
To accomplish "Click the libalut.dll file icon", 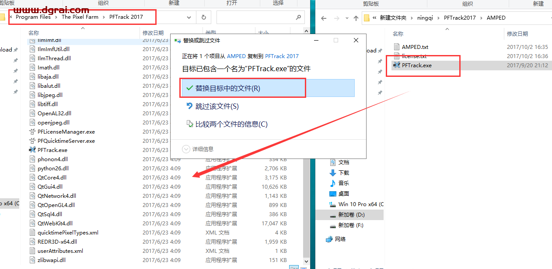I will pos(32,86).
